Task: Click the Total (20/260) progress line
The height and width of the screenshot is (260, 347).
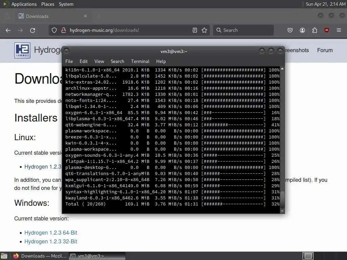Action: coord(172,204)
